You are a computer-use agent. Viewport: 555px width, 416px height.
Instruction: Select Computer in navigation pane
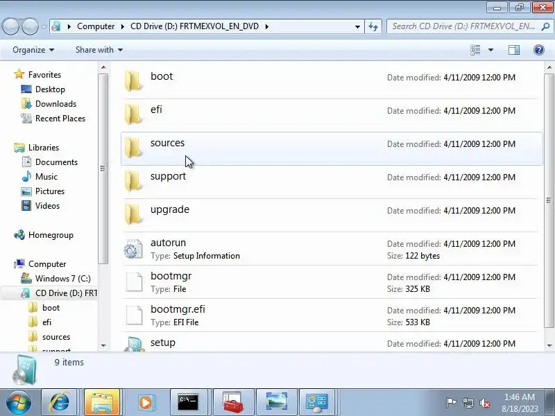pyautogui.click(x=47, y=264)
